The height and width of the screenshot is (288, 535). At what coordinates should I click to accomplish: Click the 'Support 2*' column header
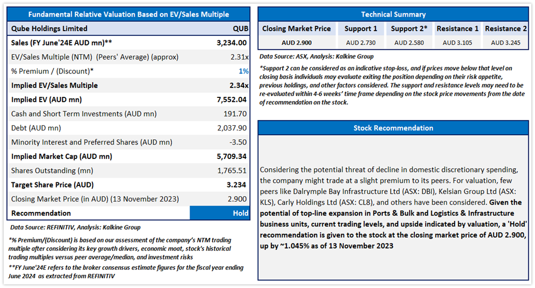coord(409,28)
